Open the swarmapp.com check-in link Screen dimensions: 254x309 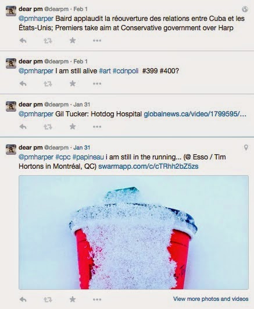tap(148, 166)
